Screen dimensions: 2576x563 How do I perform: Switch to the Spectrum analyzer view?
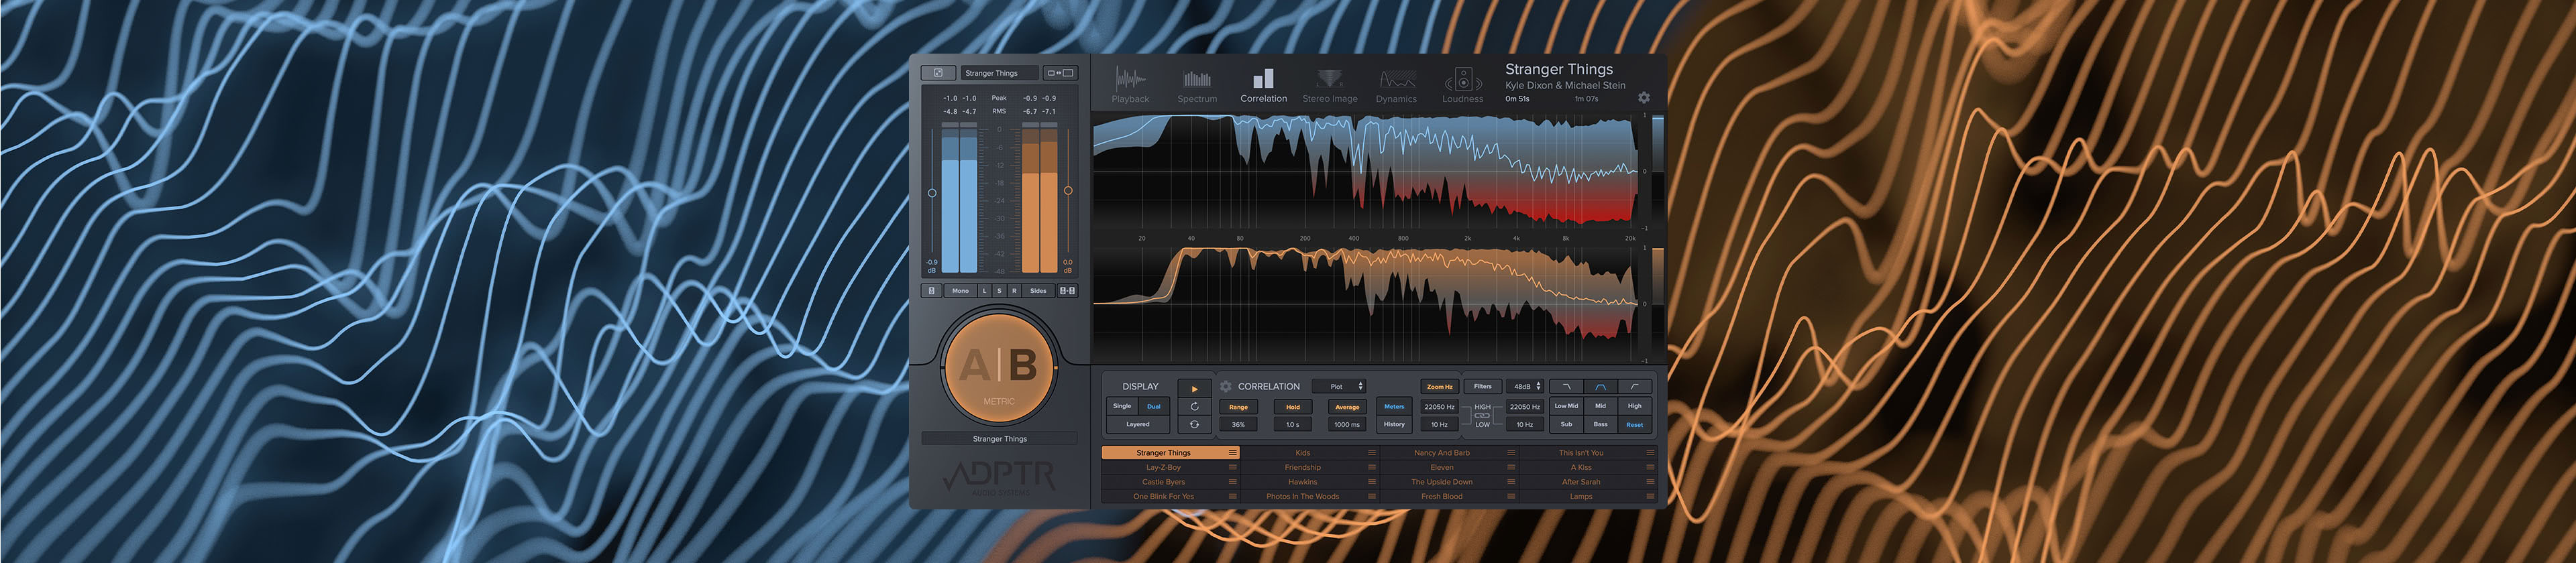[x=1197, y=83]
